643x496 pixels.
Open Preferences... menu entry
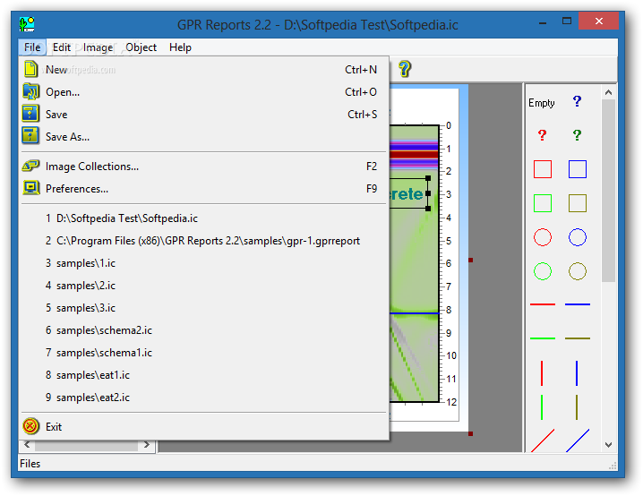coord(204,189)
